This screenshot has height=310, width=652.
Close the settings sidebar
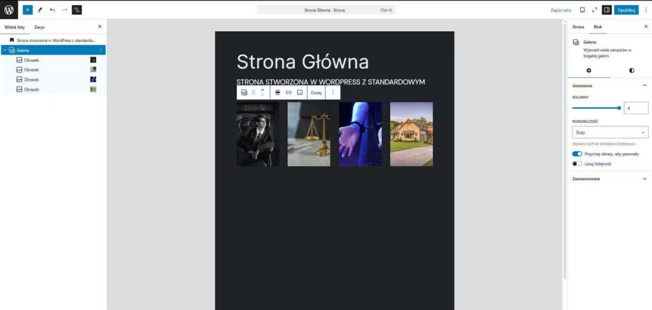(x=646, y=27)
